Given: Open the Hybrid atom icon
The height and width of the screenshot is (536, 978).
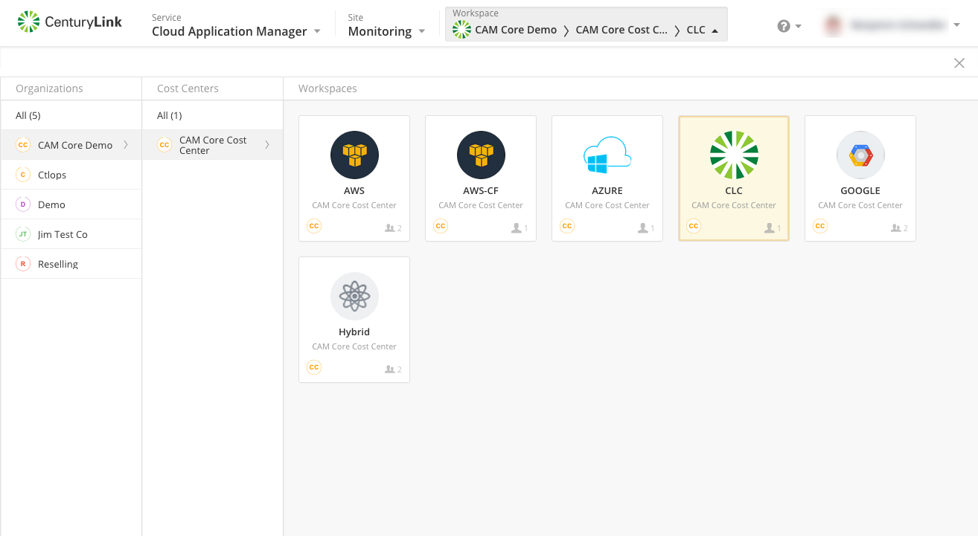Looking at the screenshot, I should (x=354, y=297).
